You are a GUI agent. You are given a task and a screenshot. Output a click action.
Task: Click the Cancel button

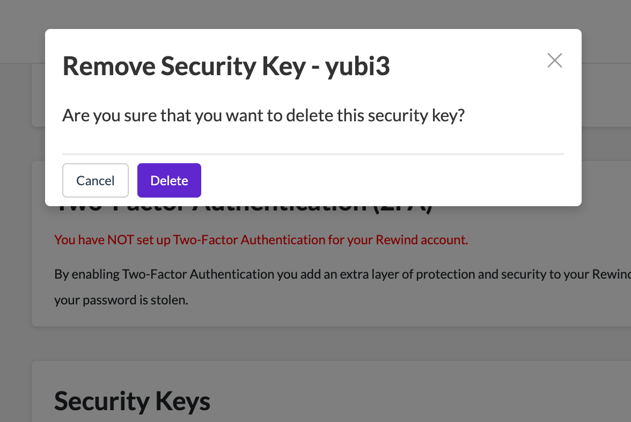(x=96, y=180)
